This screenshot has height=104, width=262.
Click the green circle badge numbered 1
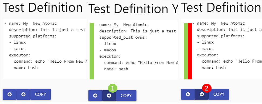coord(113,88)
